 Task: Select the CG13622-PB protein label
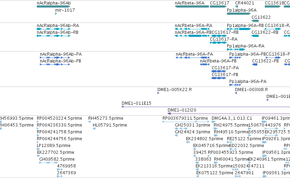[265, 61]
